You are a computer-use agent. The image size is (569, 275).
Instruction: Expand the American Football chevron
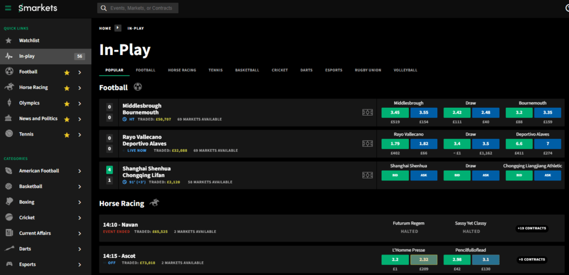79,171
